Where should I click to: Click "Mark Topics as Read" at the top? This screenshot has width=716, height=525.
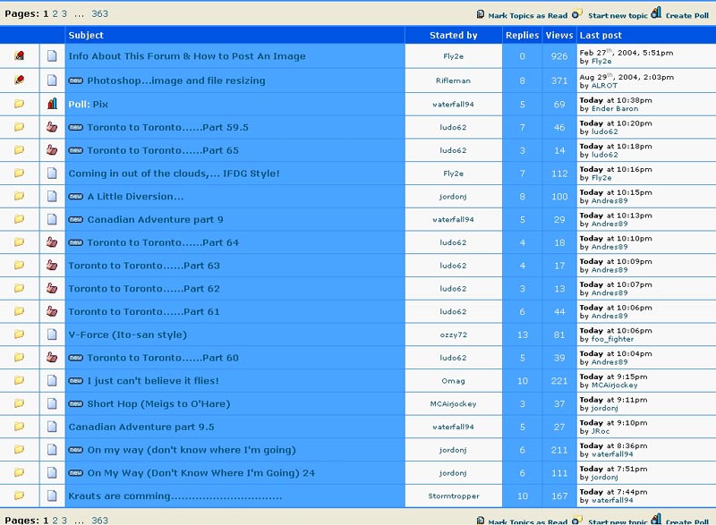(x=527, y=15)
